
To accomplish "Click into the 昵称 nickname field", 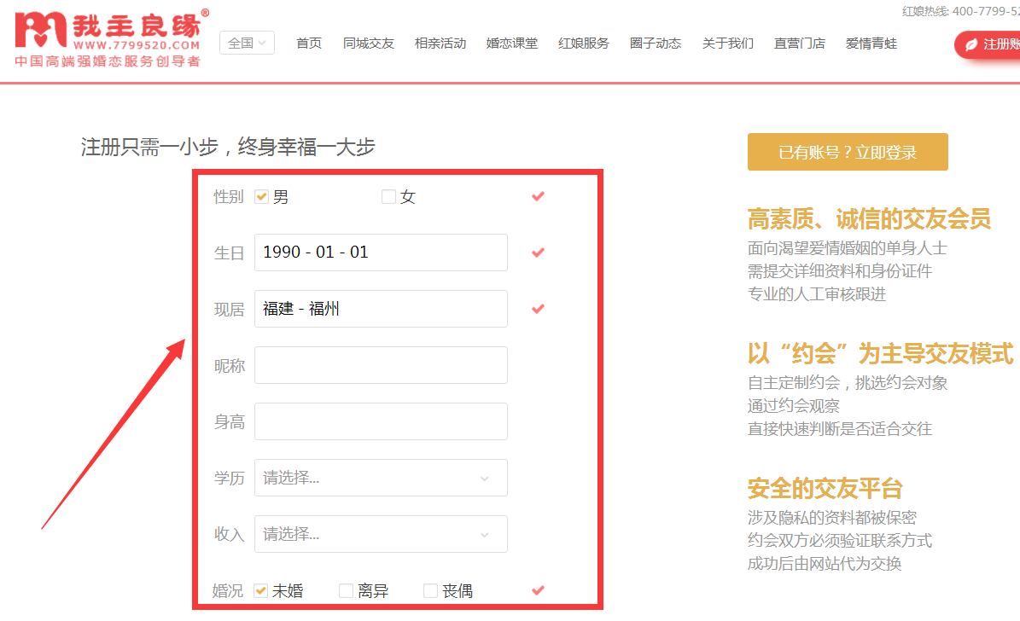I will pyautogui.click(x=381, y=365).
